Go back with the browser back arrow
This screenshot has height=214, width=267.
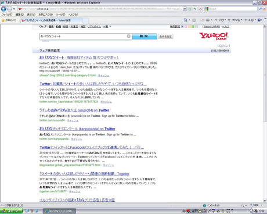click(x=3, y=9)
